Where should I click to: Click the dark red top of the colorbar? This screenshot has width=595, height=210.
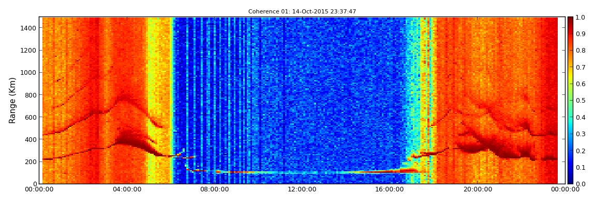pyautogui.click(x=571, y=21)
